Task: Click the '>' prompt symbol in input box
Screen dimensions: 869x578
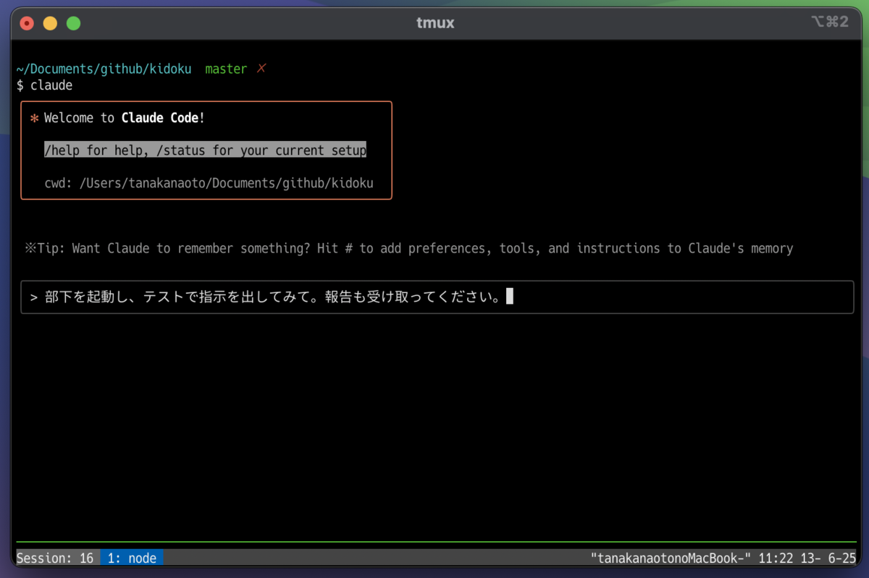Action: tap(34, 297)
